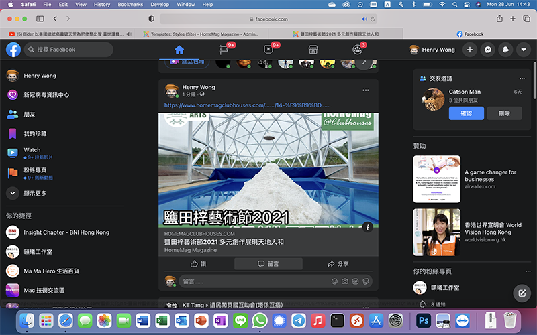
Task: Open the account dropdown arrow
Action: pyautogui.click(x=523, y=50)
